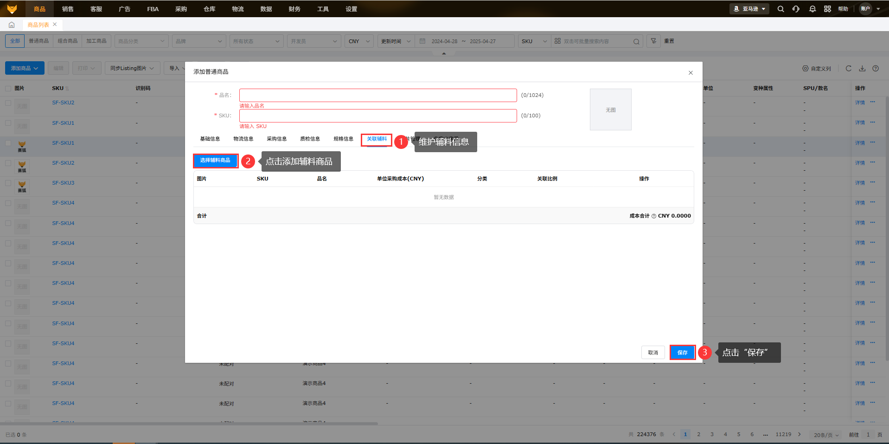
Task: Open the 销售 menu
Action: tap(68, 9)
